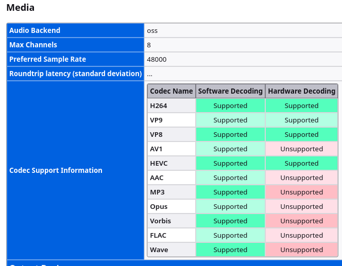Screen dimensions: 342x266
Task: Click MP3 hardware decoding Unsupported cell
Action: tap(301, 192)
